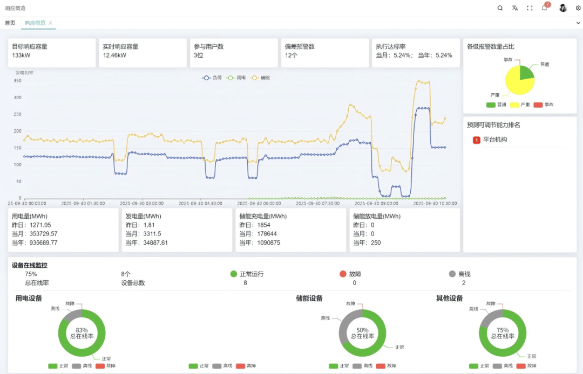Expand the tab list chevron dropdown

pyautogui.click(x=578, y=23)
